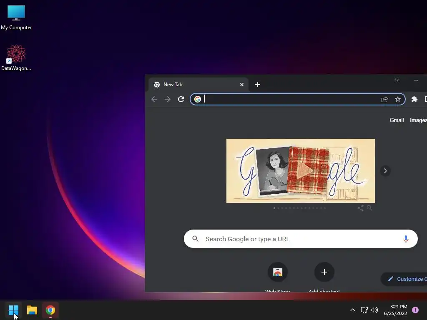Play the Google Doodle
427x320 pixels.
(304, 171)
